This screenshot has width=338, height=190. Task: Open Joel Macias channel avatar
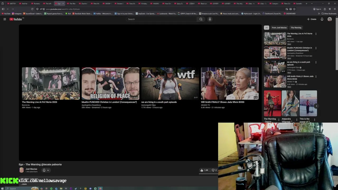(x=21, y=170)
